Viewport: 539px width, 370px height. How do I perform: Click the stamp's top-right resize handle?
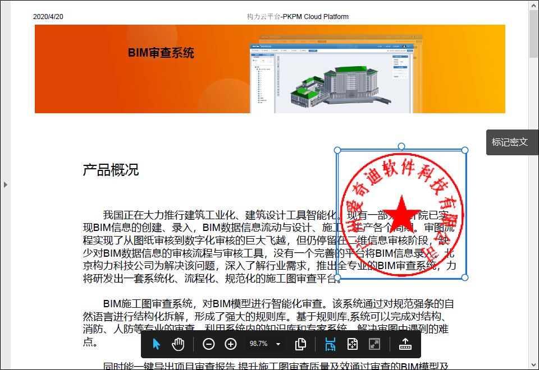465,150
